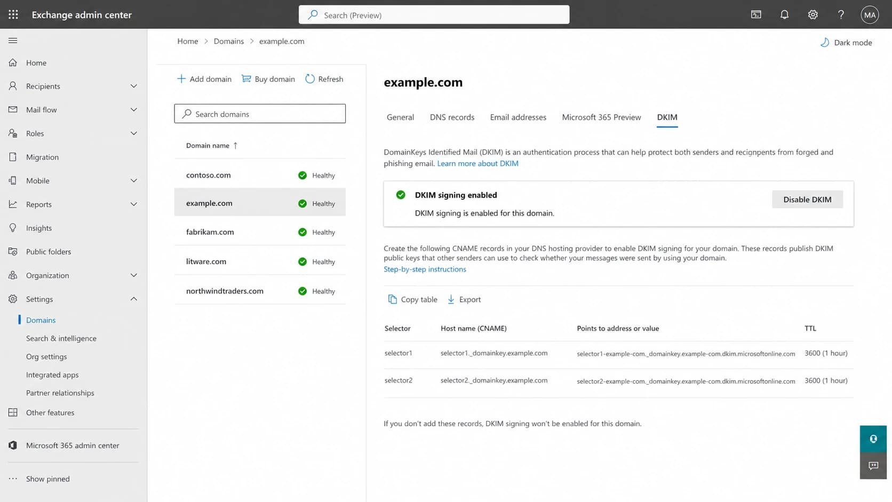The image size is (892, 502).
Task: Open the settings gear in header
Action: pos(813,14)
